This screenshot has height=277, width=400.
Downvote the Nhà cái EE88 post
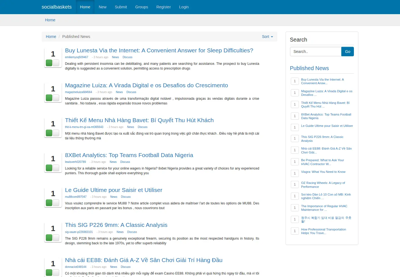[56, 273]
